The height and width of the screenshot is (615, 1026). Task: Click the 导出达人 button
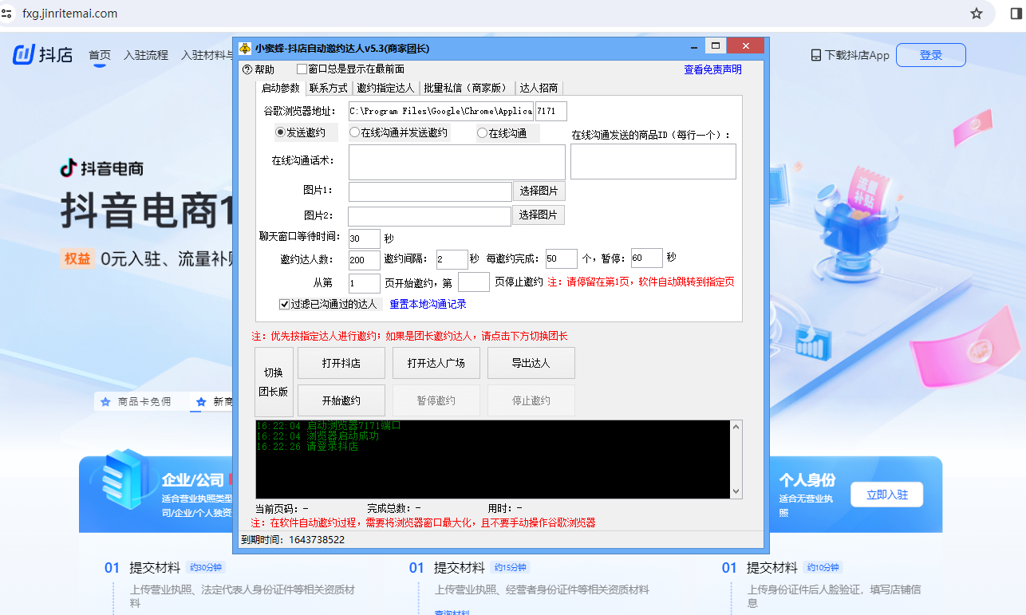click(x=531, y=363)
